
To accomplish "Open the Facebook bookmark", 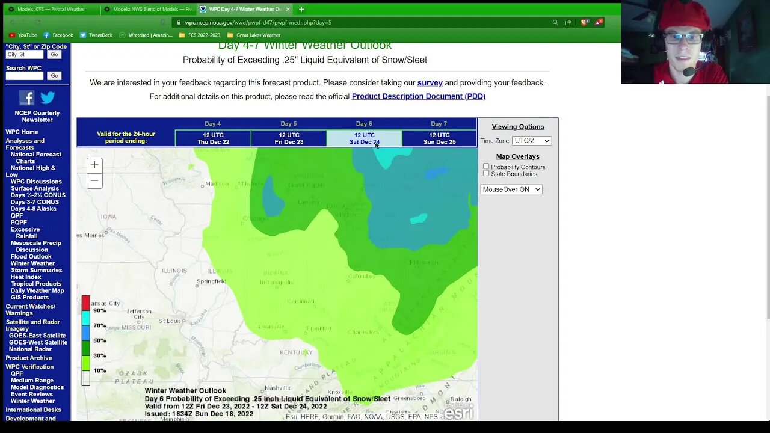I will pos(58,35).
